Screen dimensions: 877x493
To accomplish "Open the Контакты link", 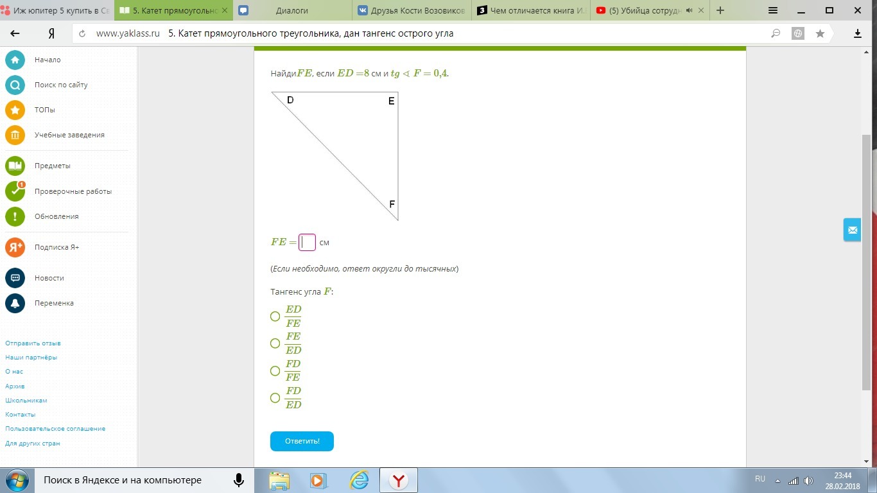I will [20, 415].
